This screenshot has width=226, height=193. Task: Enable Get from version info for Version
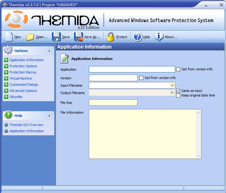141,78
